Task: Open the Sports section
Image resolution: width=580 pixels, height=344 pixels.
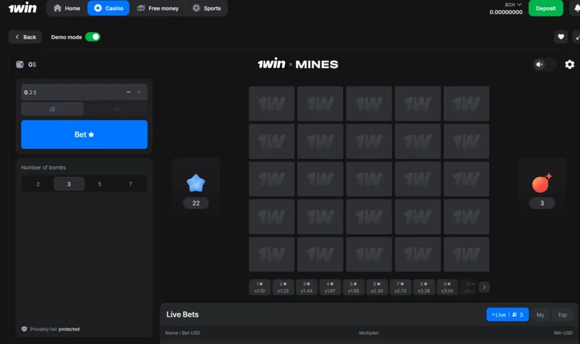Action: [207, 8]
